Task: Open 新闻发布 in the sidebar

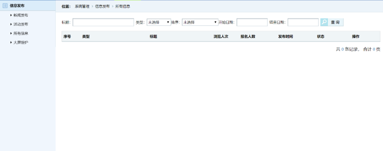Action: pos(21,15)
